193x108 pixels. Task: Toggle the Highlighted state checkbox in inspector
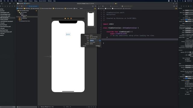(x=185, y=61)
